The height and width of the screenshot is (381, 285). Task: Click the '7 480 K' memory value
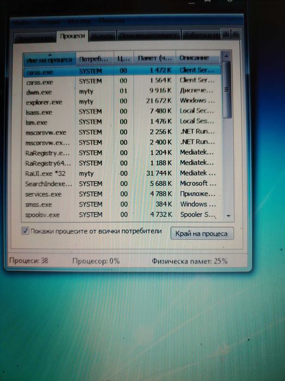point(161,111)
